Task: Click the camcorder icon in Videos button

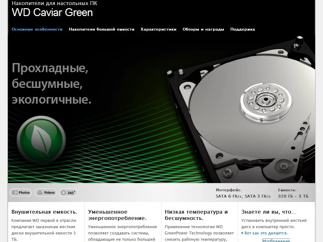Action: point(40,193)
